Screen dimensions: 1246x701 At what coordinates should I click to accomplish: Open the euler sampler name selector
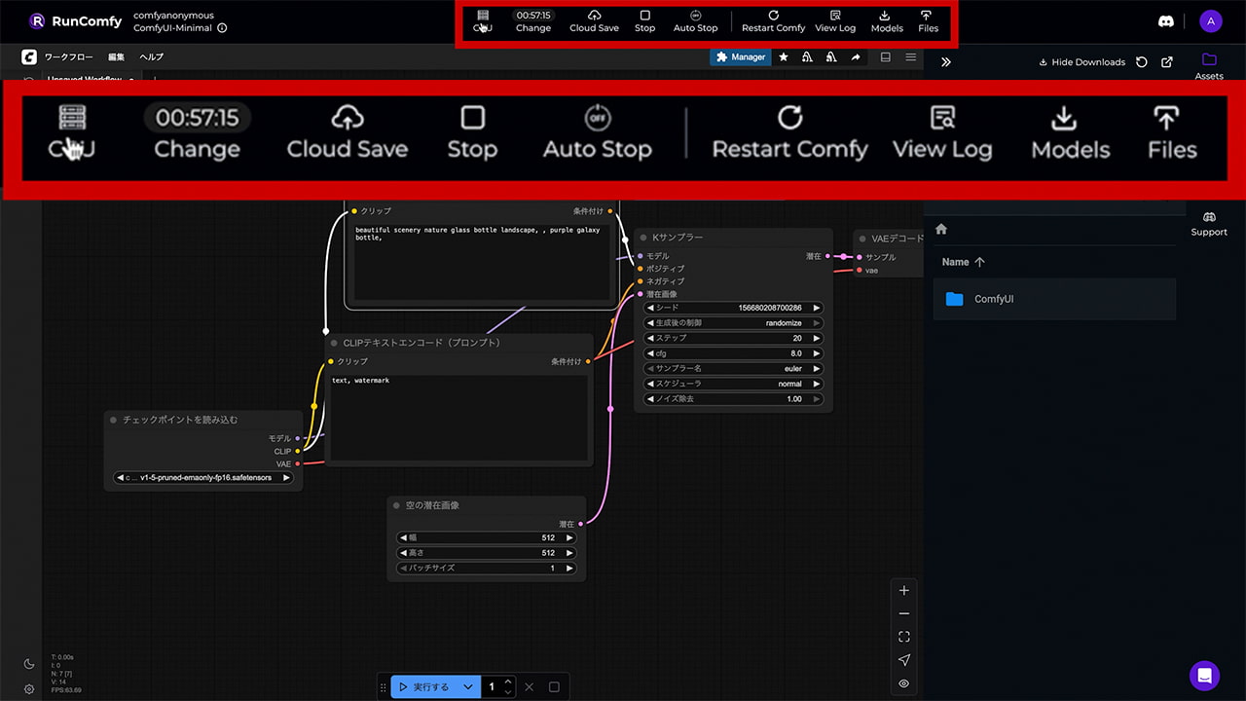(734, 369)
